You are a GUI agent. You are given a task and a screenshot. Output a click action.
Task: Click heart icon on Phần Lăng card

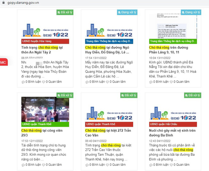pyautogui.click(x=171, y=82)
